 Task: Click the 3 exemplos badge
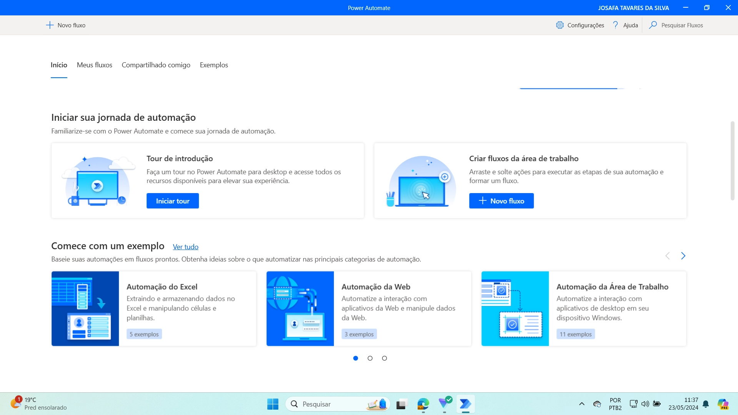(359, 334)
